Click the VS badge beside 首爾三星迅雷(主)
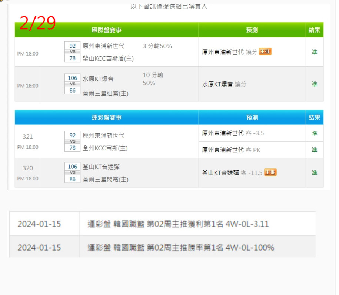339x295 pixels. [x=73, y=84]
